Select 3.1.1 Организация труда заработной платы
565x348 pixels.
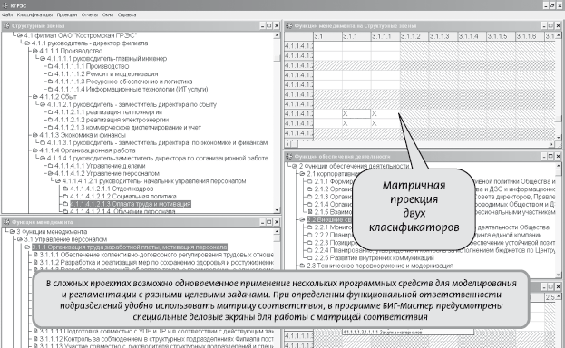click(x=130, y=246)
